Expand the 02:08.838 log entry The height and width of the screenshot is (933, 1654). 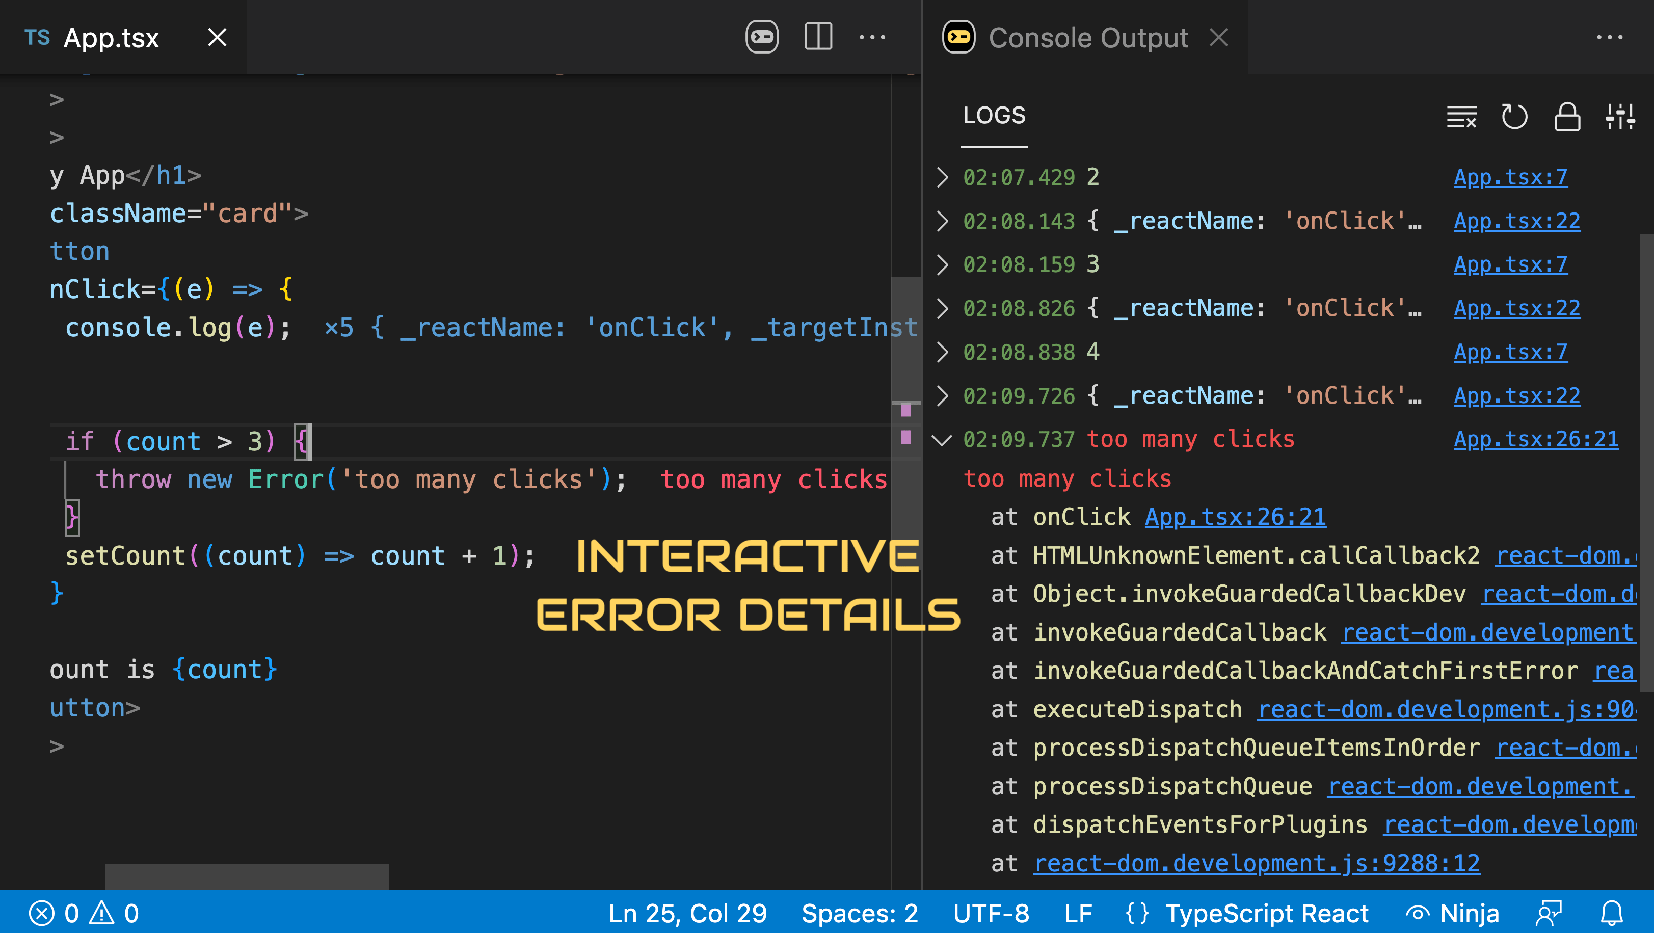click(942, 352)
